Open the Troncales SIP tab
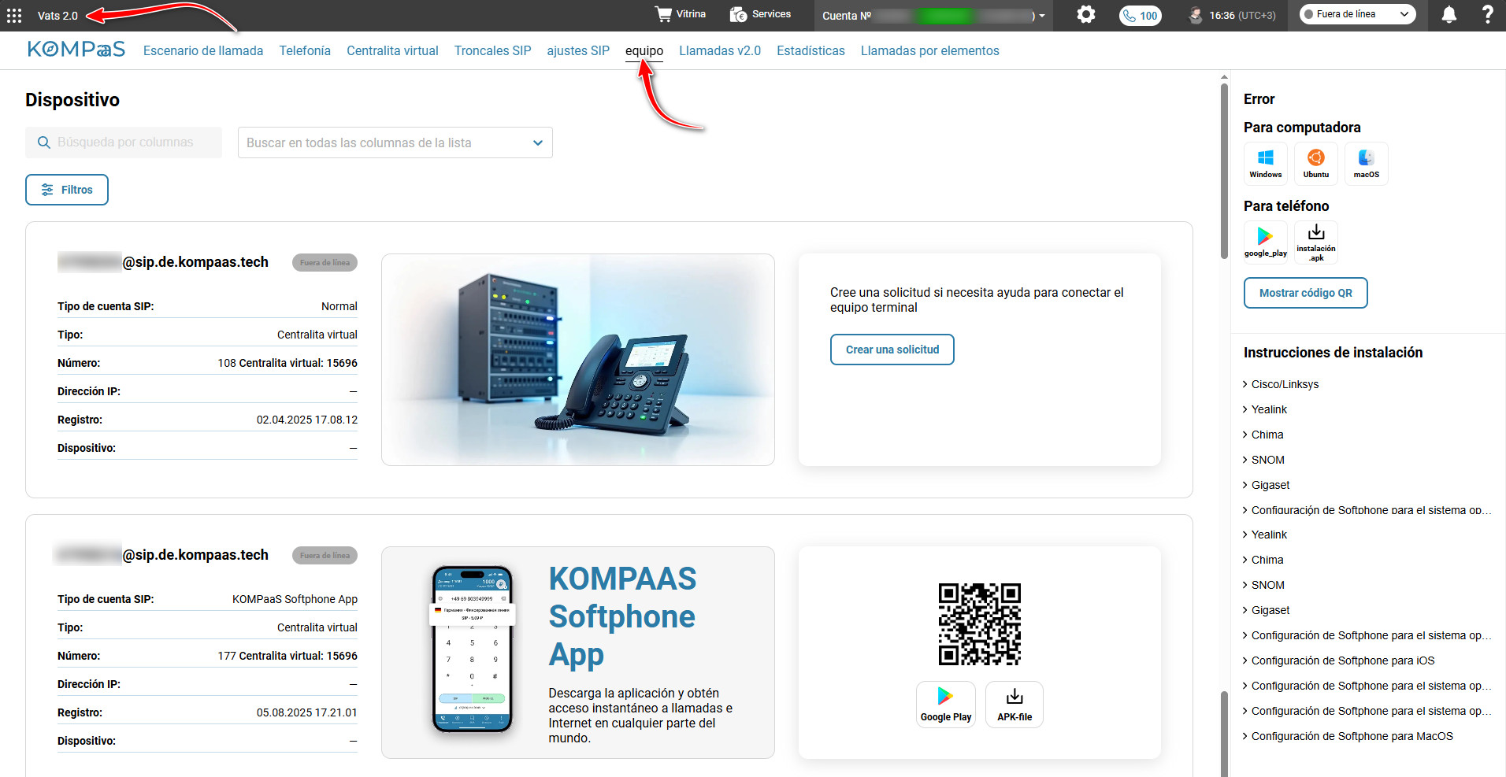Screen dimensions: 1506x777 pos(492,50)
